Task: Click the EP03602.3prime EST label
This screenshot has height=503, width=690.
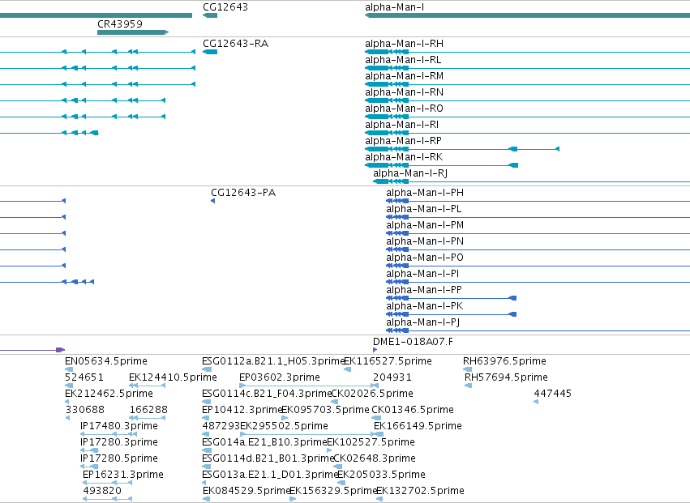Action: [280, 377]
